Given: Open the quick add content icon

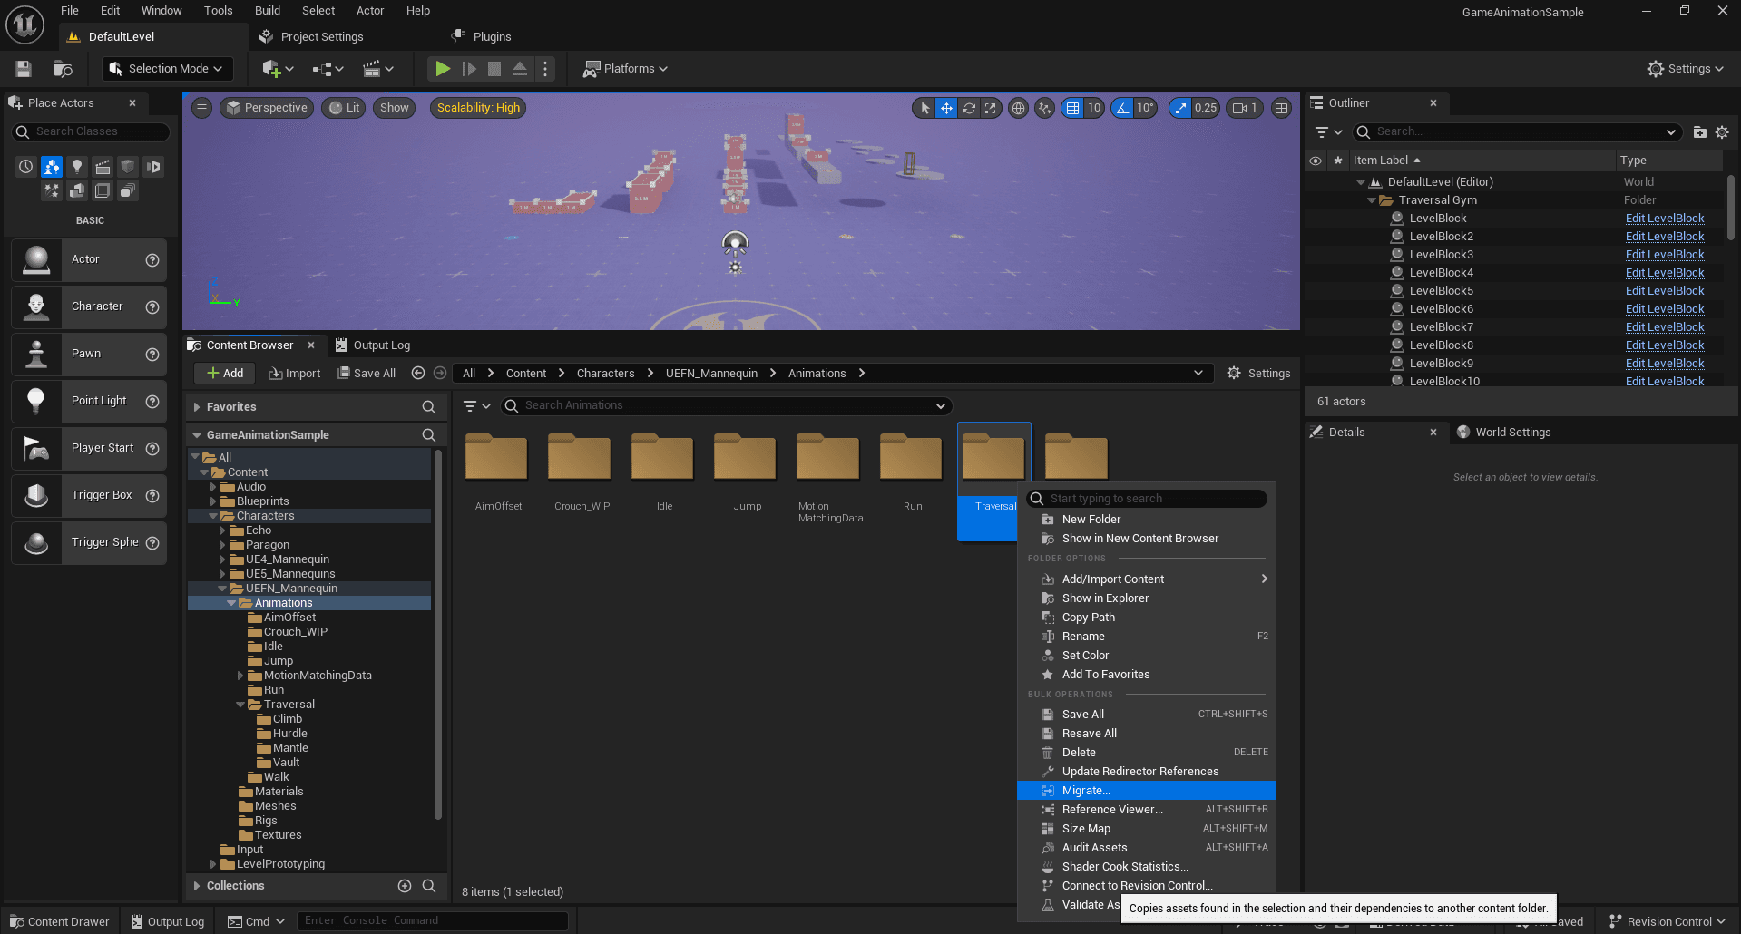Looking at the screenshot, I should tap(278, 69).
